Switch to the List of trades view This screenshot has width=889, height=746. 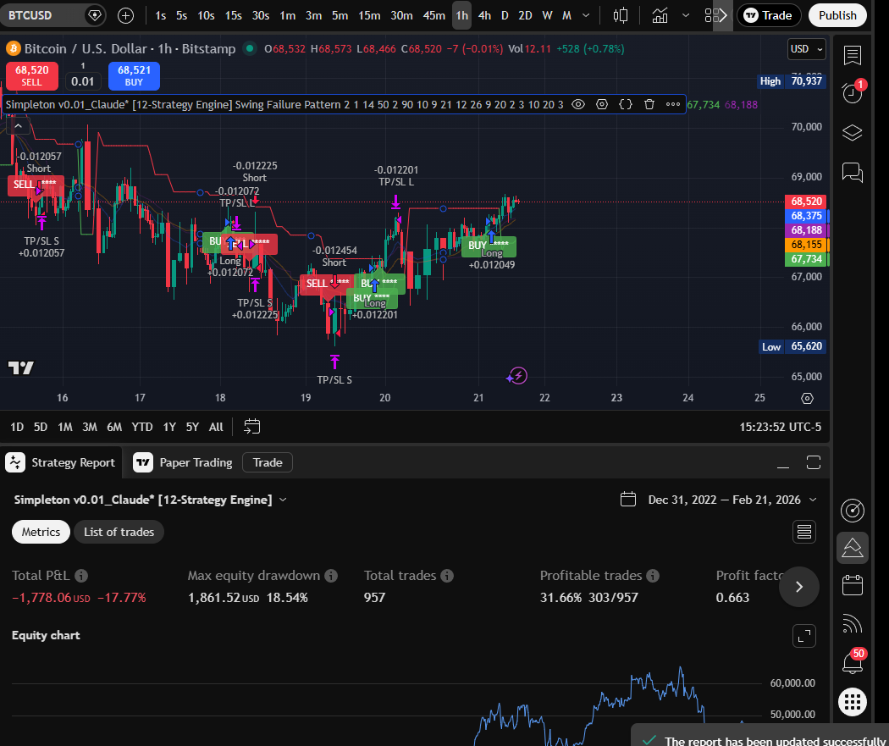[x=119, y=531]
